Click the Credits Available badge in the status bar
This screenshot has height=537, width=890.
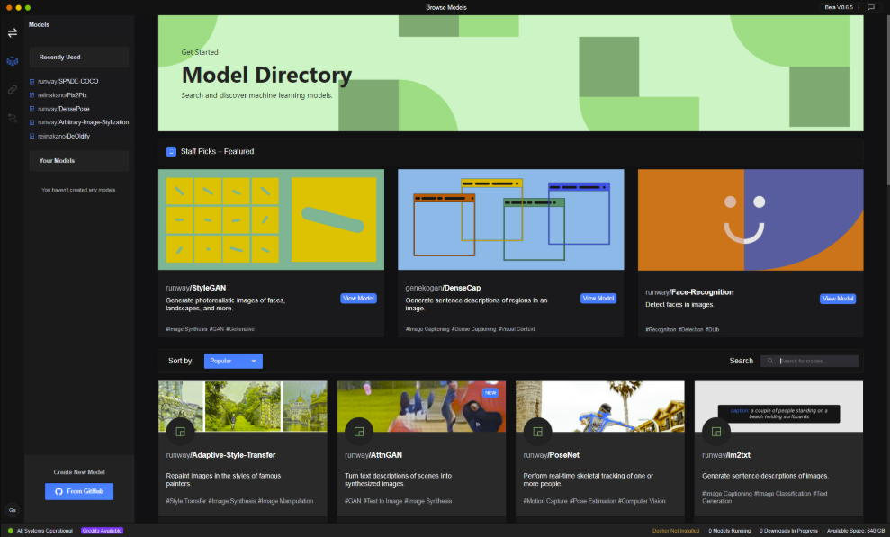(103, 531)
